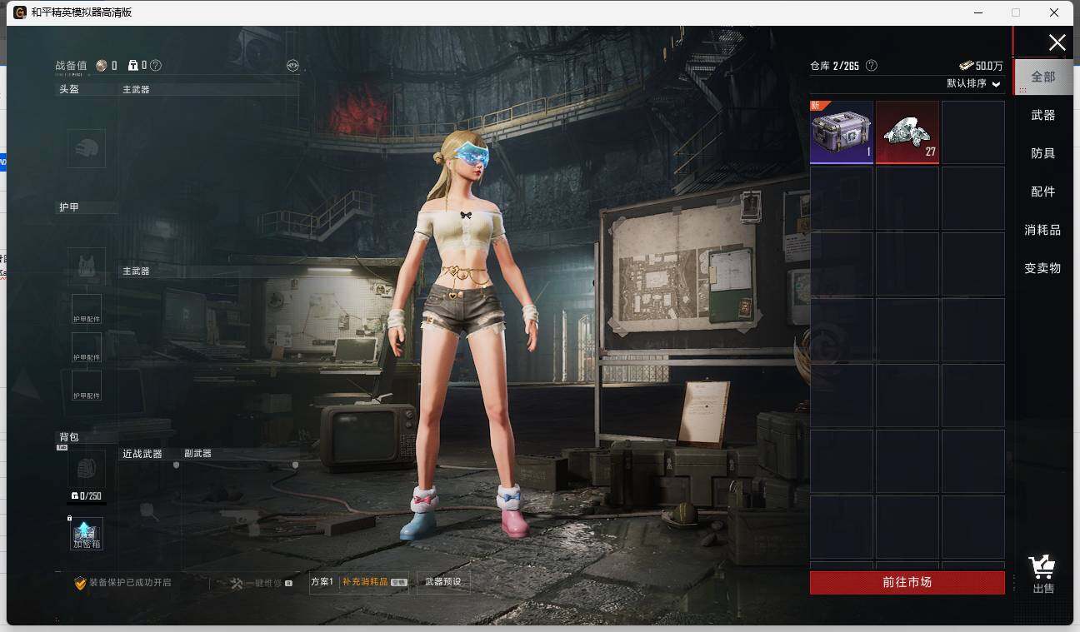The image size is (1080, 632).
Task: Click the 补充消耗品 button
Action: [374, 582]
